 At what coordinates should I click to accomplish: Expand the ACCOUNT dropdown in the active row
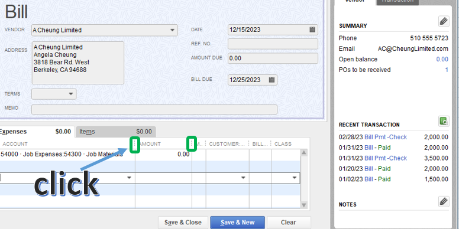[x=129, y=178]
